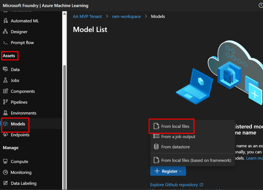Open Compute via its monitor icon
The image size is (263, 190).
point(5,161)
